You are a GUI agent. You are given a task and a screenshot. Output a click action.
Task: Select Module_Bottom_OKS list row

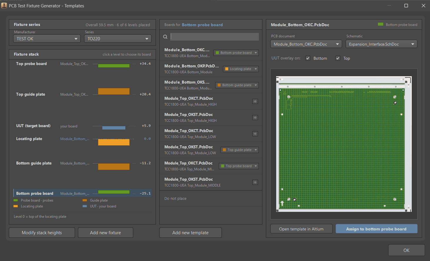pos(211,85)
